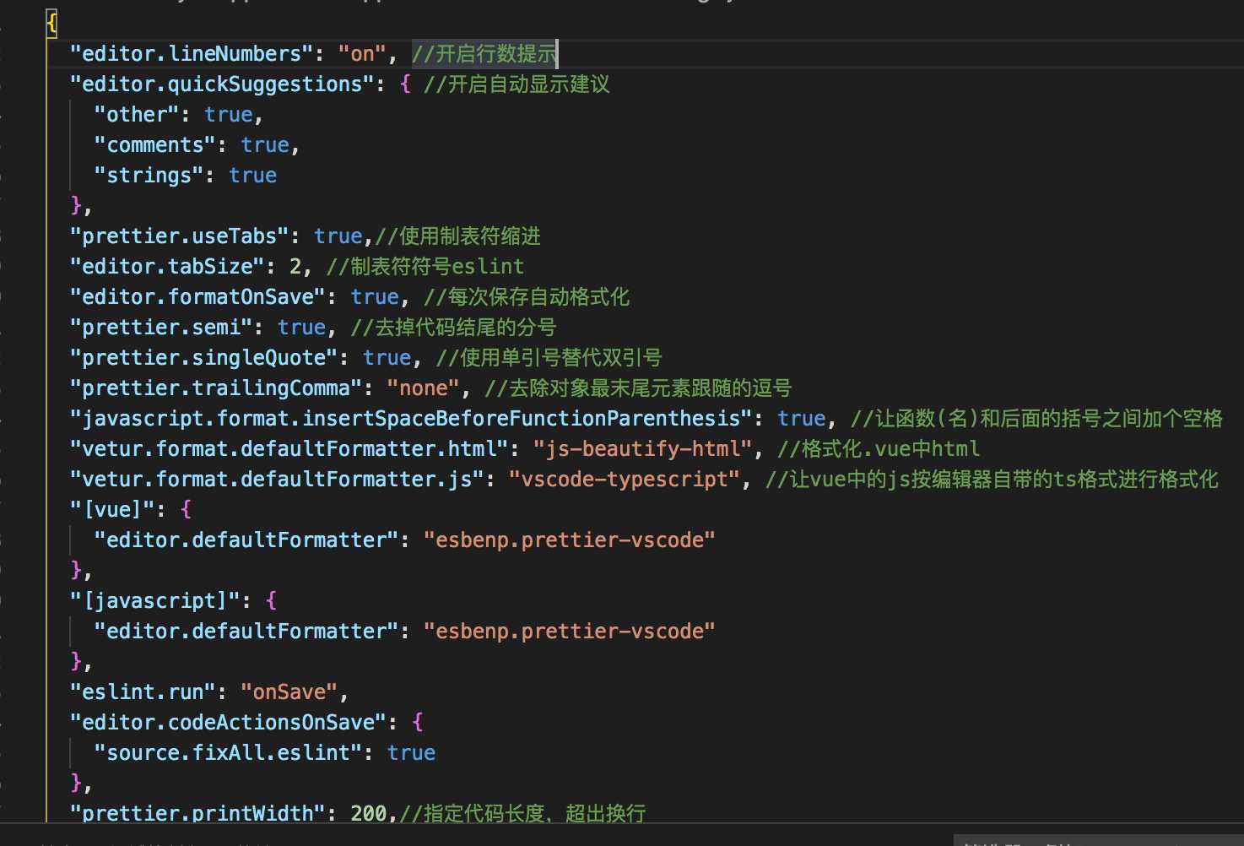Image resolution: width=1244 pixels, height=846 pixels.
Task: Select the "comments" key
Action: coord(155,145)
